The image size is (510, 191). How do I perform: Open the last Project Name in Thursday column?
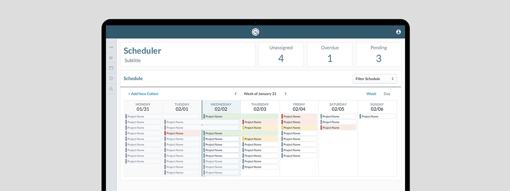pyautogui.click(x=260, y=167)
